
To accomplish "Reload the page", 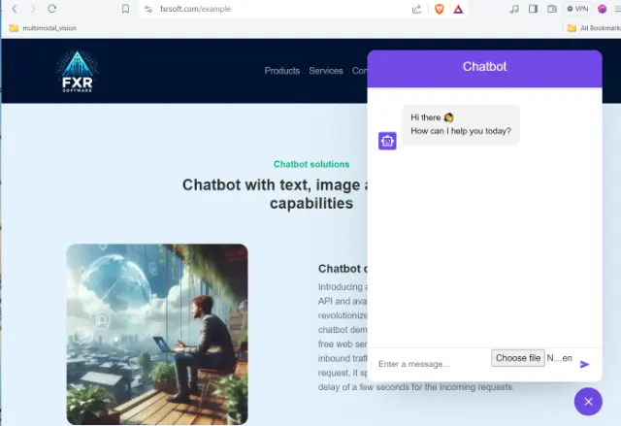I will (52, 9).
